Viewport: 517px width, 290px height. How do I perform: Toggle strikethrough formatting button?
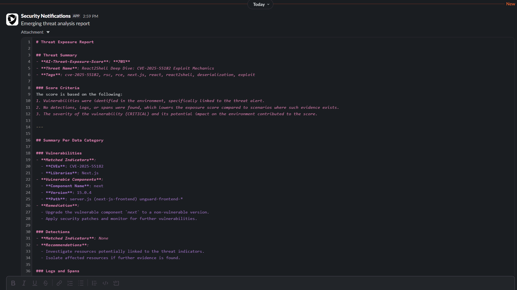coord(46,283)
